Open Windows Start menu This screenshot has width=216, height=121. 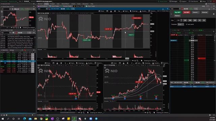click(x=3, y=119)
